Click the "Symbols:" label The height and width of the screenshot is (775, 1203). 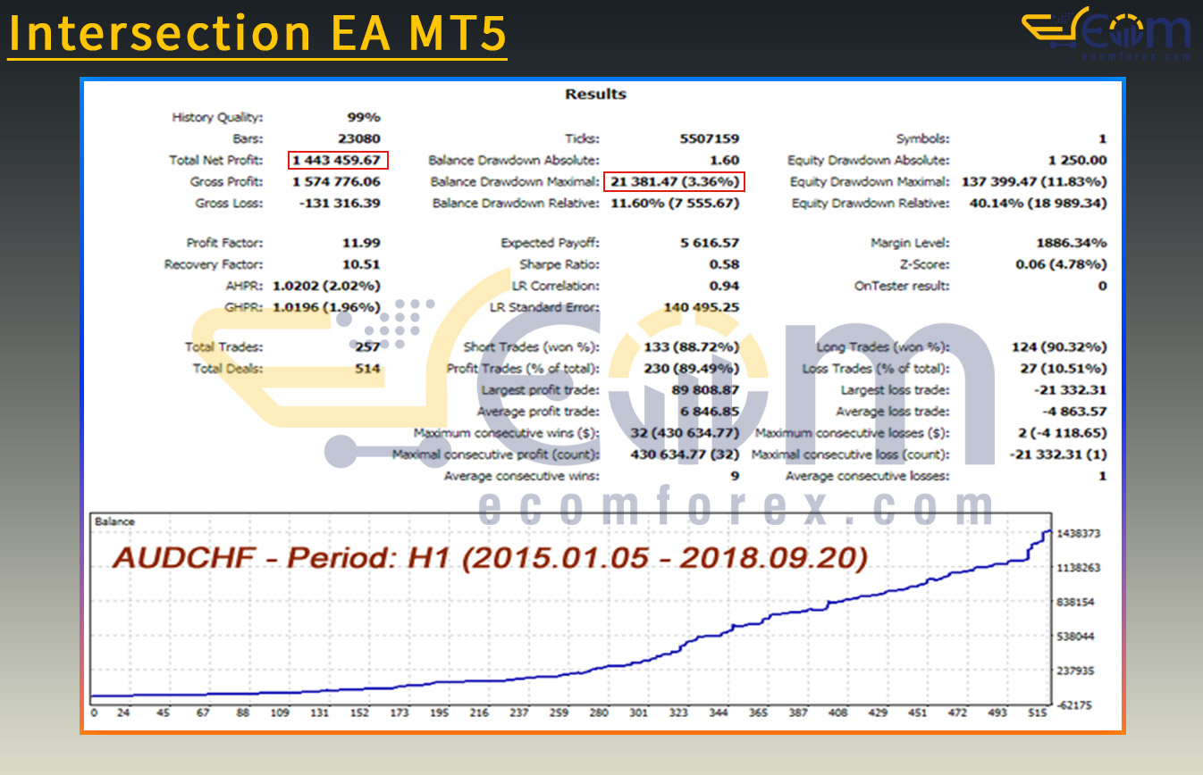pos(922,138)
